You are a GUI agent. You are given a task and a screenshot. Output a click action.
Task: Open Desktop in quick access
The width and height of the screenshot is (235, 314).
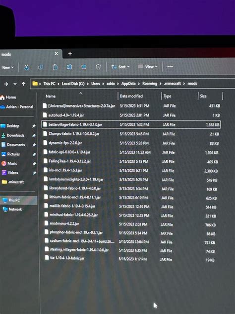pos(10,126)
